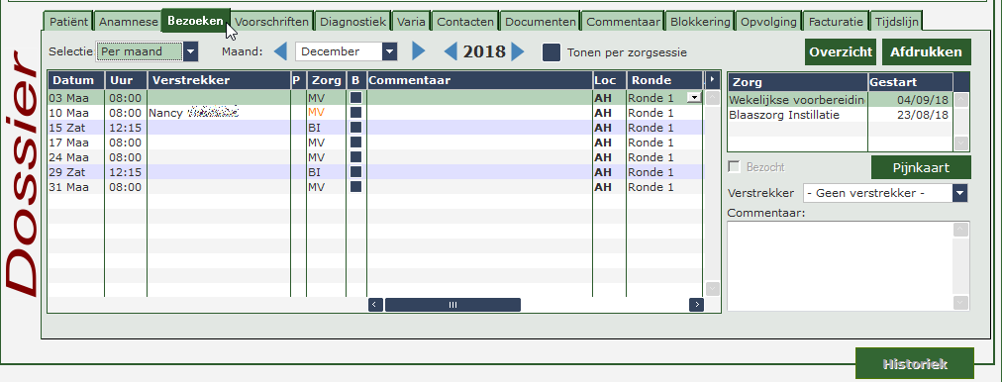This screenshot has width=1002, height=382.
Task: Sort by Datum column header
Action: pyautogui.click(x=76, y=80)
